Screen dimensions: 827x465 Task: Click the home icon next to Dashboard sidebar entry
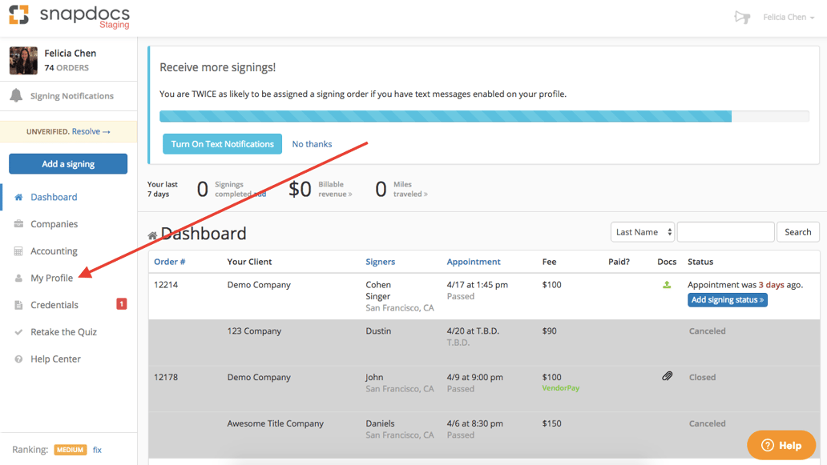pyautogui.click(x=18, y=197)
